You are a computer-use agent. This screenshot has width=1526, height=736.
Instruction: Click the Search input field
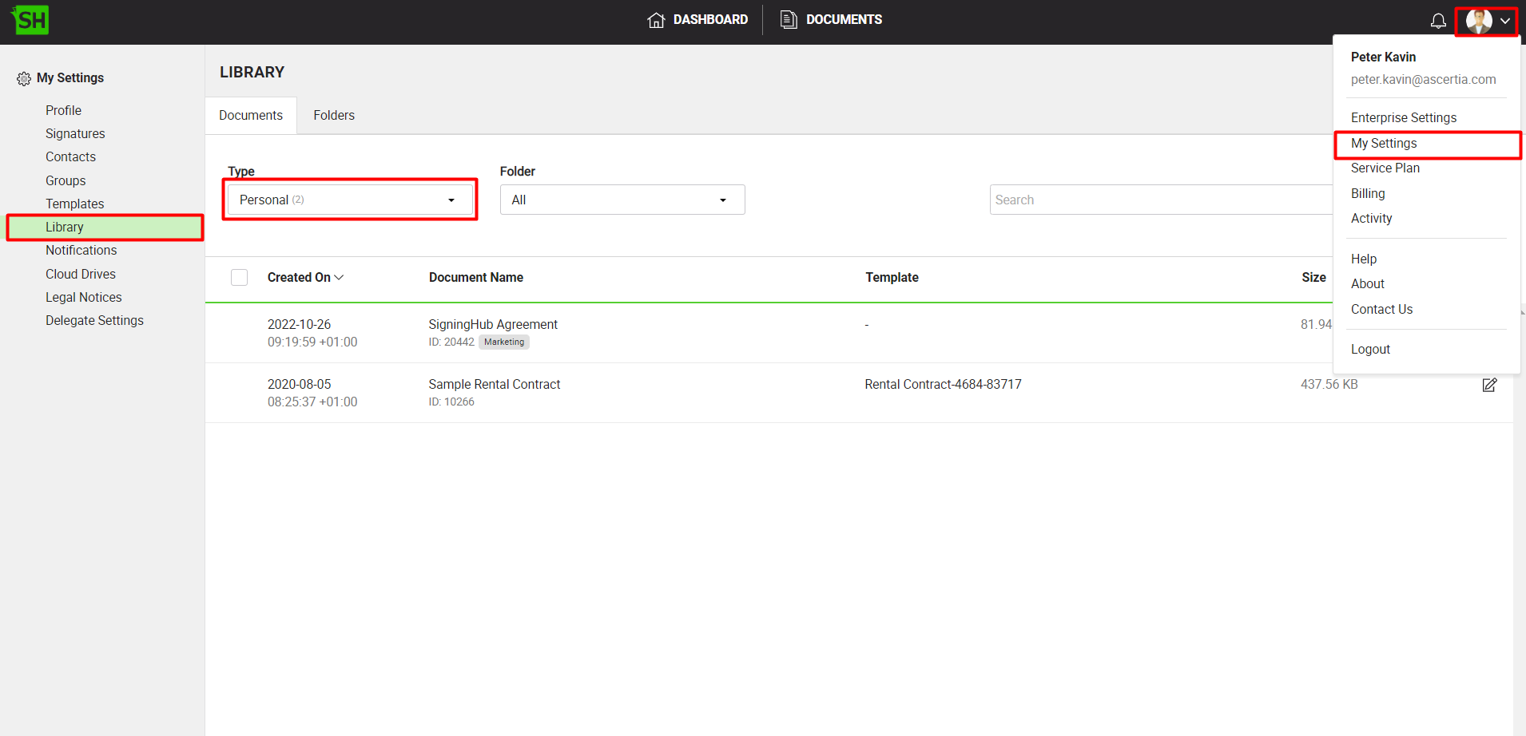[x=1158, y=200]
